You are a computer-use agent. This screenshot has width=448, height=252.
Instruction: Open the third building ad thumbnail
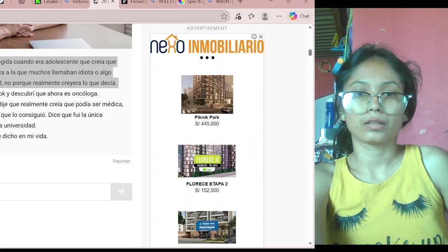coord(207,227)
